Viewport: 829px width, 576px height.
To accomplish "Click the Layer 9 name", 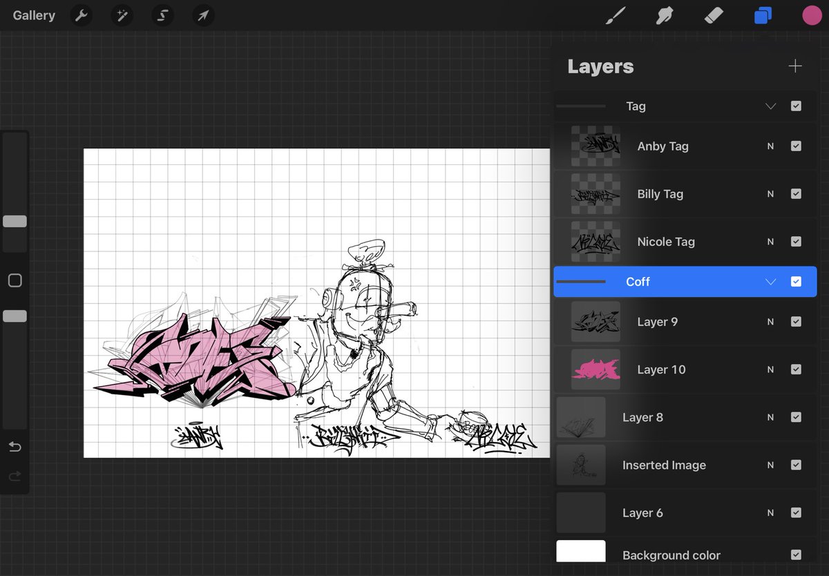I will (657, 322).
